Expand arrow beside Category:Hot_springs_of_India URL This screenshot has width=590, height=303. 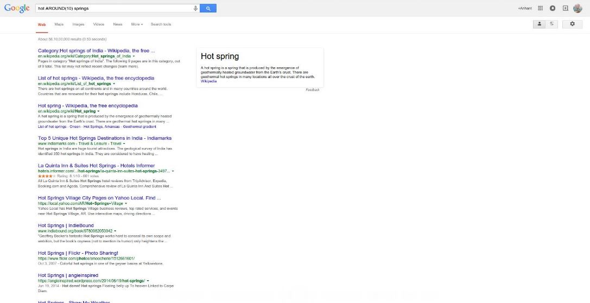134,56
